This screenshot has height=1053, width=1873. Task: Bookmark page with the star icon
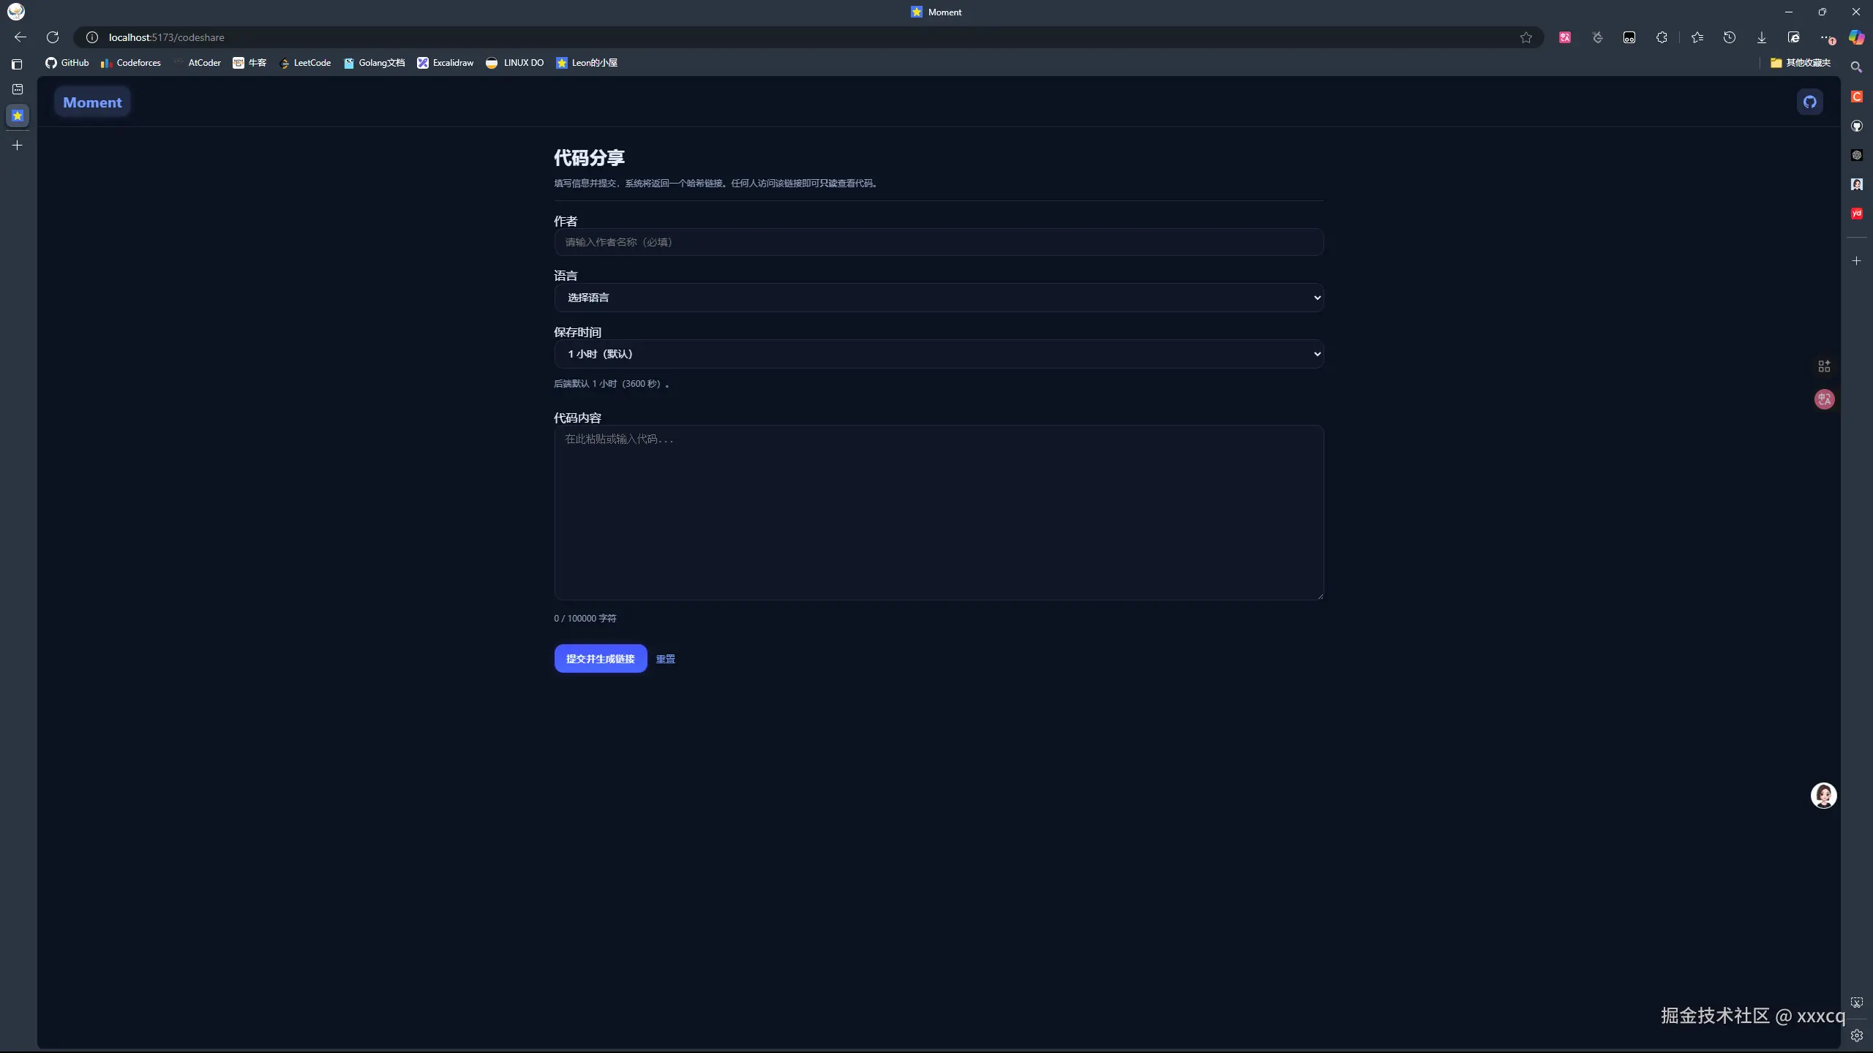point(1525,37)
